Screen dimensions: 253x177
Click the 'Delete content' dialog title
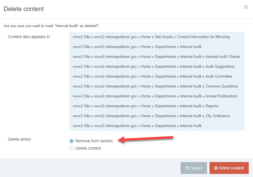pyautogui.click(x=24, y=9)
